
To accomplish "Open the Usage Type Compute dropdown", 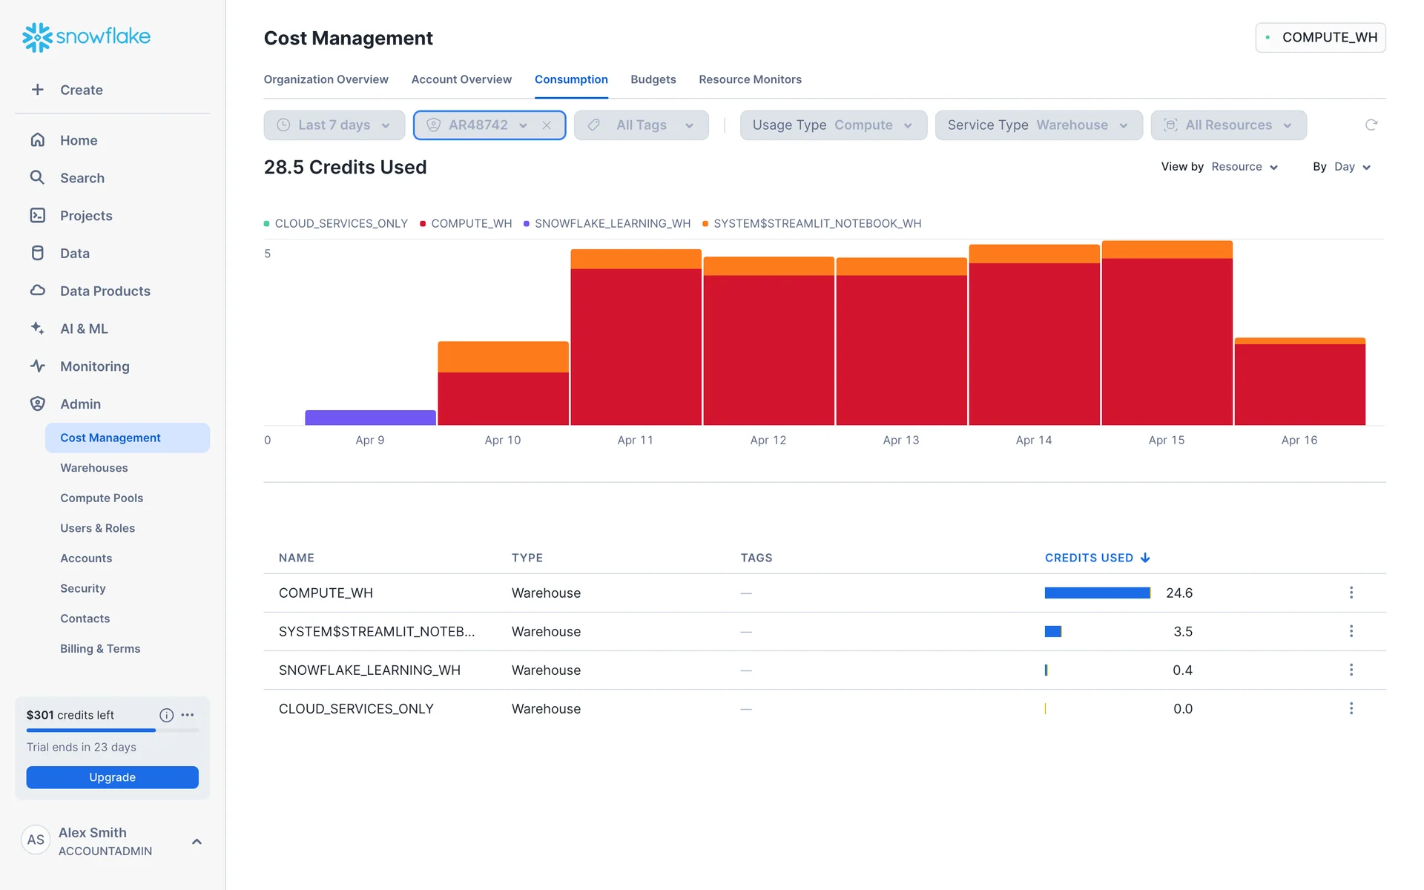I will click(833, 125).
